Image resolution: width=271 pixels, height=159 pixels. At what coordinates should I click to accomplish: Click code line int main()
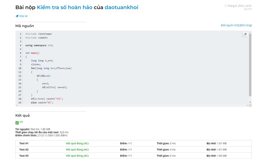[32, 53]
